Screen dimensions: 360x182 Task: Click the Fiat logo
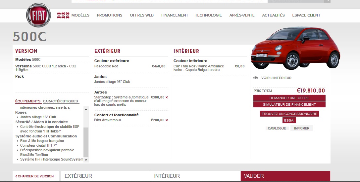pos(38,15)
